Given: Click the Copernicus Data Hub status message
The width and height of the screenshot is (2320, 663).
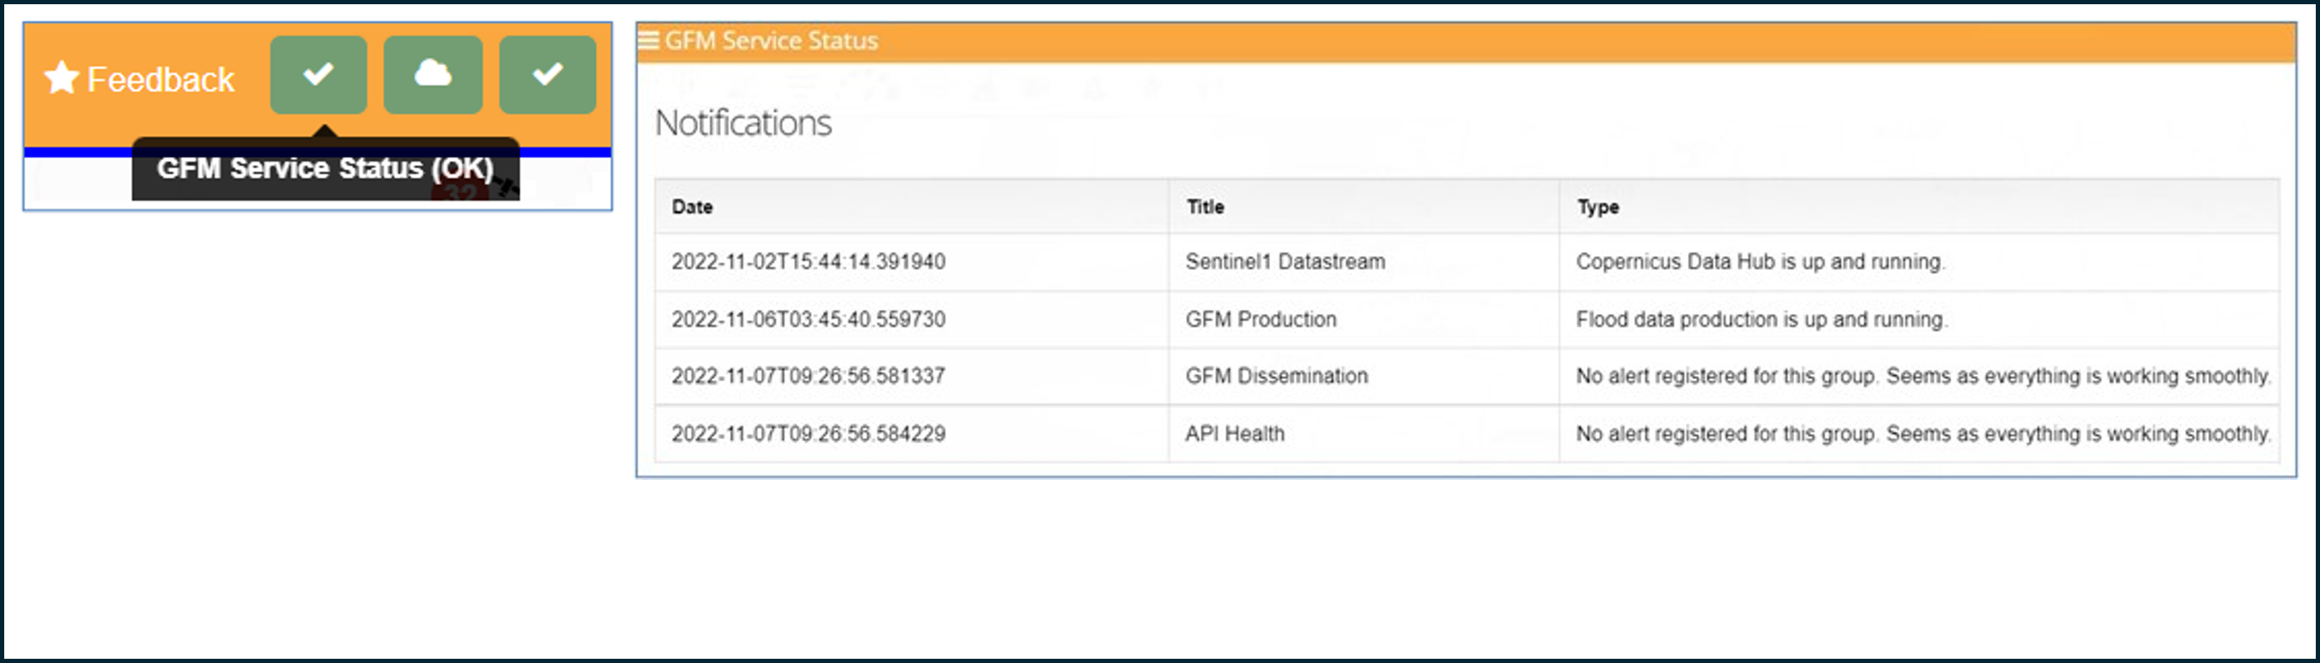Looking at the screenshot, I should click(1760, 262).
